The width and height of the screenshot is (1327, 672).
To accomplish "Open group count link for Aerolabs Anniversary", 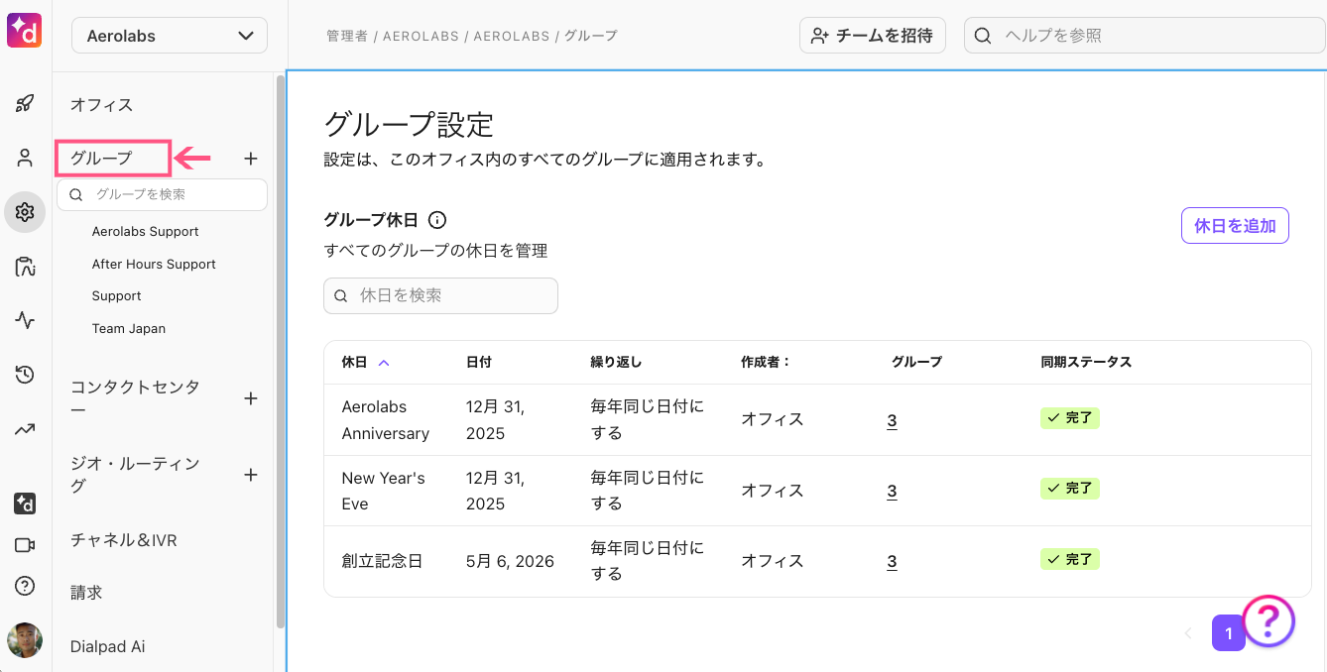I will [892, 420].
